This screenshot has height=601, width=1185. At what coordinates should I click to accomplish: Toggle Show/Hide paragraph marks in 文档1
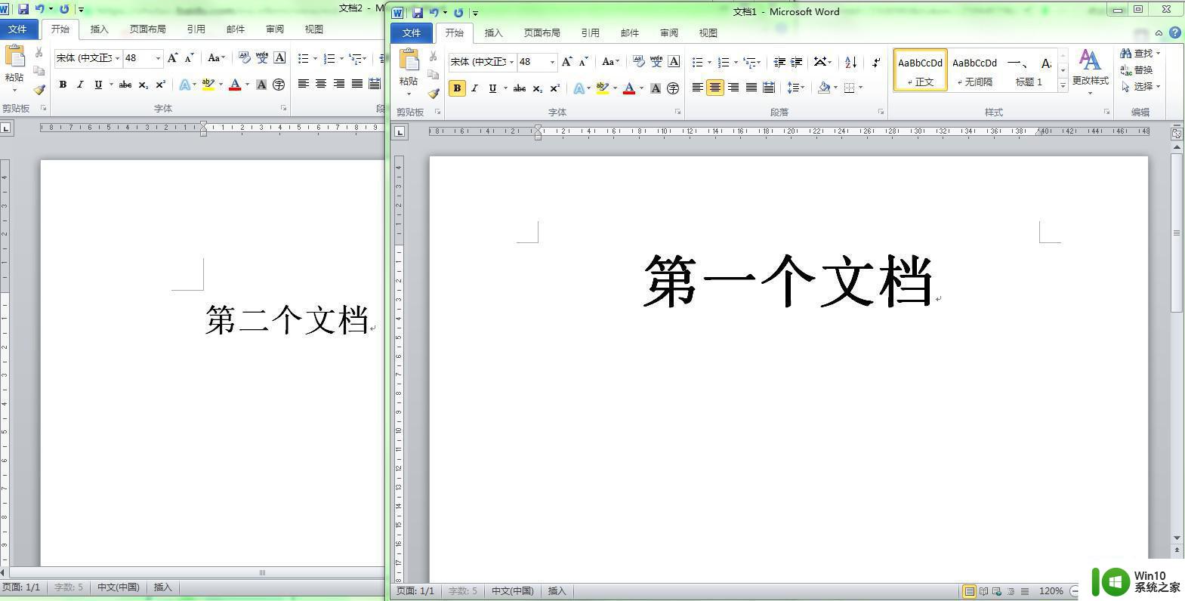click(876, 62)
